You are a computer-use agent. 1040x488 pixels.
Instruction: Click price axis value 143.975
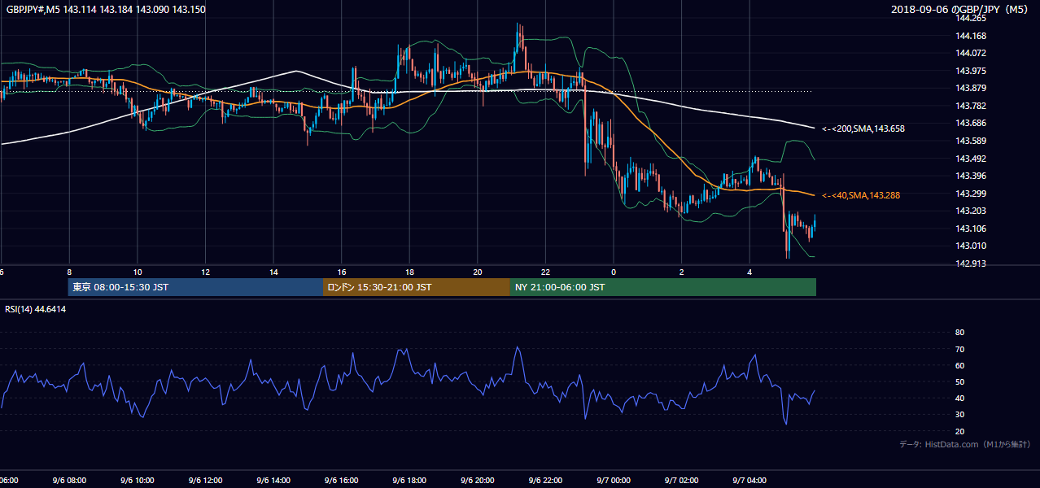971,71
